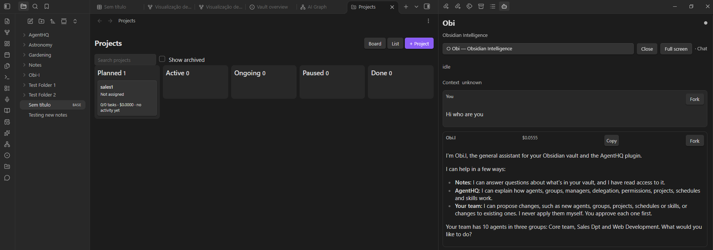The image size is (713, 250).
Task: Open today's daily note calendar icon
Action: (x=7, y=55)
